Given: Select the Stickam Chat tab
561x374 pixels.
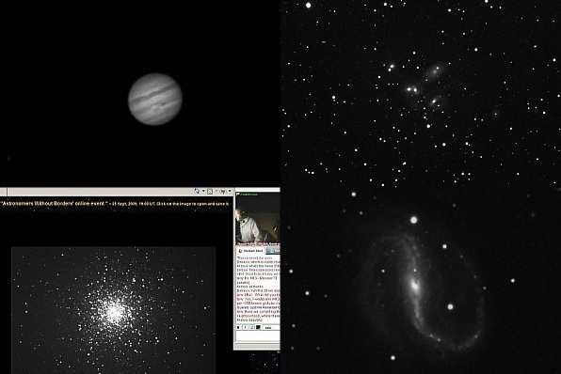Looking at the screenshot, I should 250,251.
